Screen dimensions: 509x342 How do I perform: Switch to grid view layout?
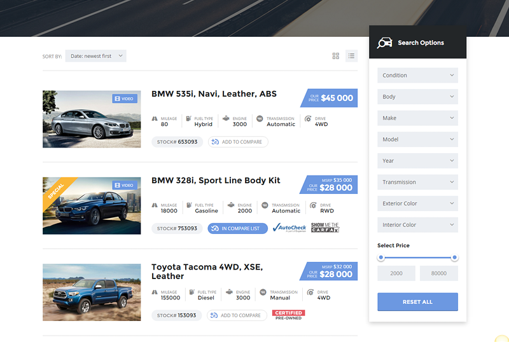(336, 56)
